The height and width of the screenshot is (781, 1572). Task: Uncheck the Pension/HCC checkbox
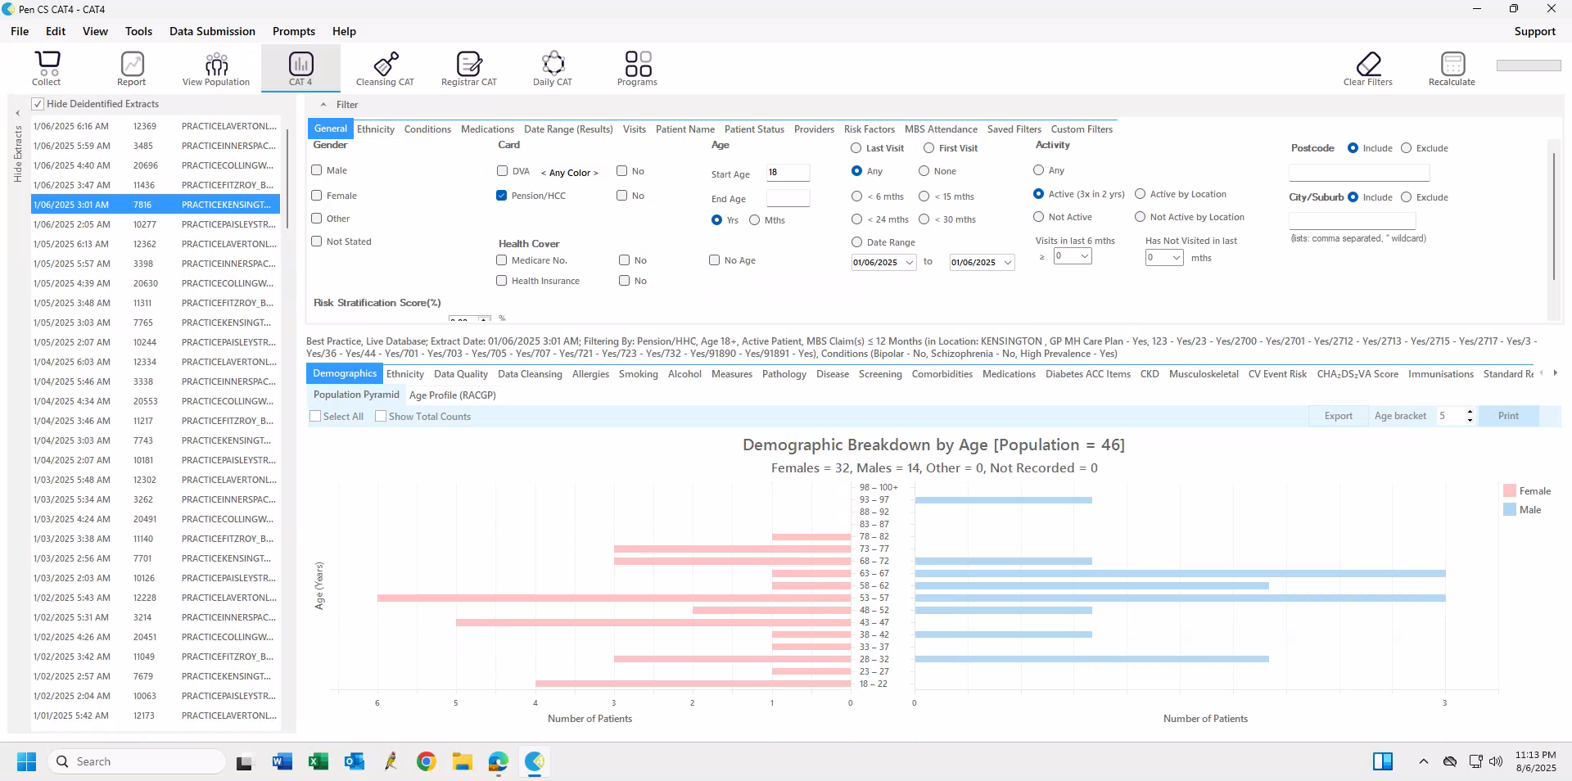502,196
